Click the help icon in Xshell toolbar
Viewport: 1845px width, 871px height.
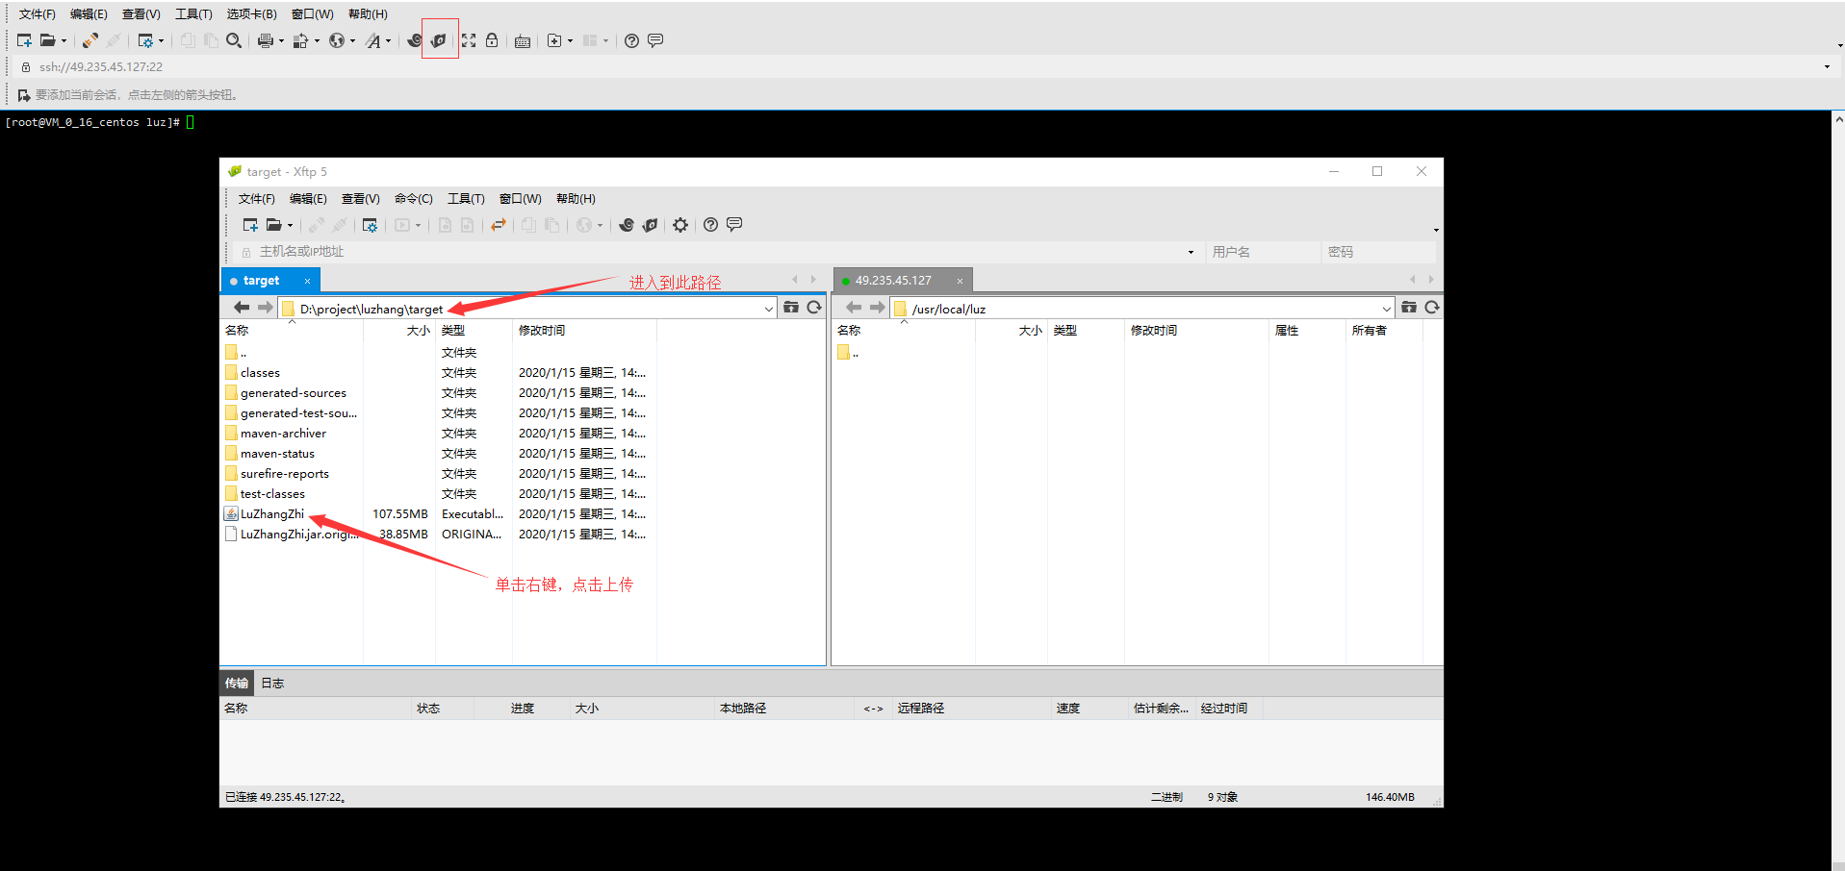[x=631, y=40]
